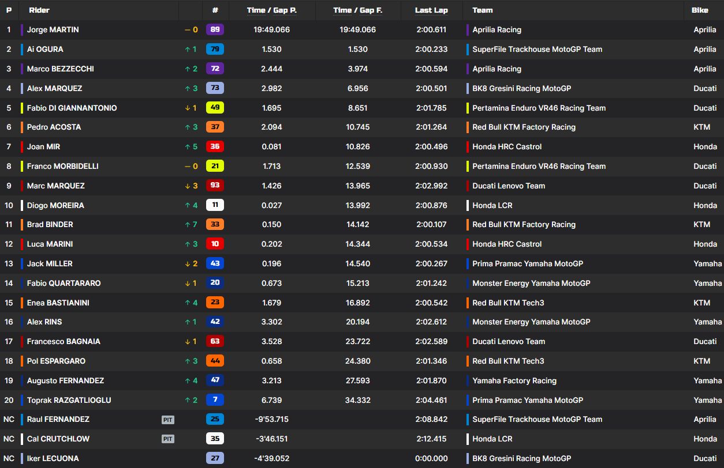724x468 pixels.
Task: Click number badge 72 for Marco Bezzecchi
Action: [215, 69]
